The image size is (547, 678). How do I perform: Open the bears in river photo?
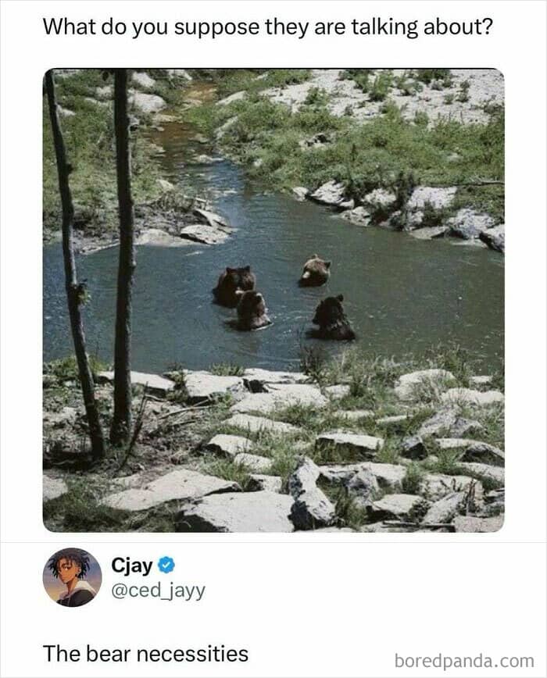(x=273, y=300)
